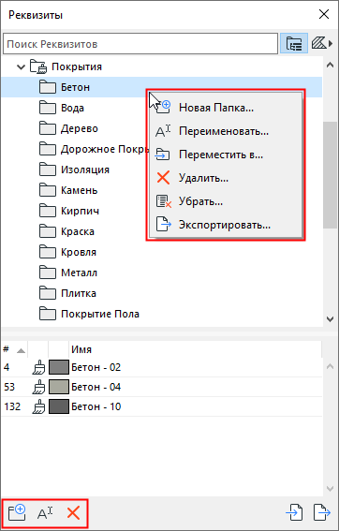Click surface brush icon of Бетон - 02
Screen dimensions: 339x531
pos(38,367)
